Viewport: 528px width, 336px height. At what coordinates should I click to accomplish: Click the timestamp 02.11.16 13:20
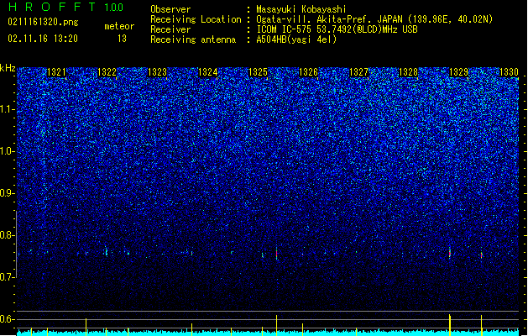coord(43,39)
